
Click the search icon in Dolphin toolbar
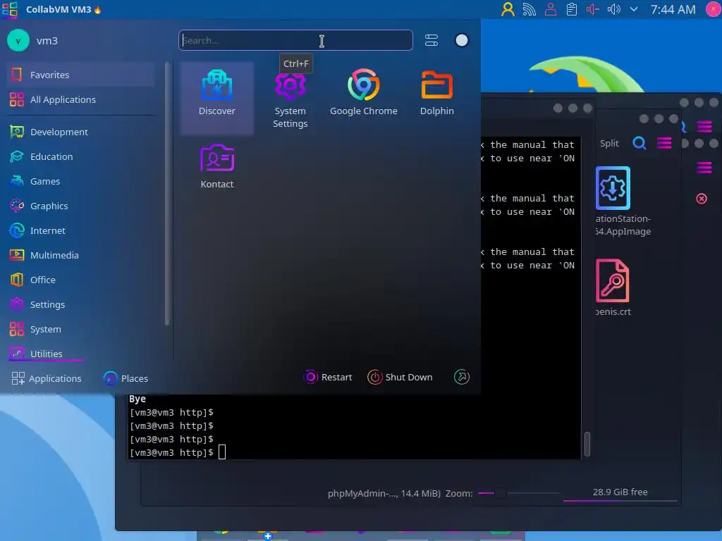tap(639, 144)
